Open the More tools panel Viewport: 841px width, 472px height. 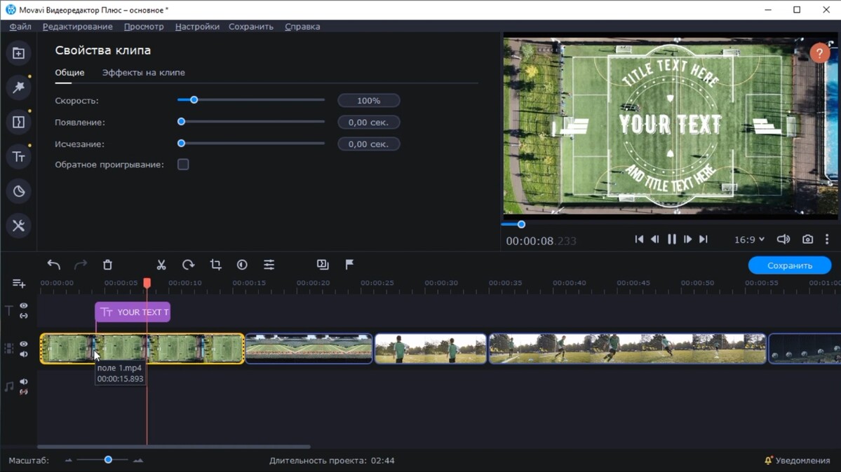tap(18, 225)
